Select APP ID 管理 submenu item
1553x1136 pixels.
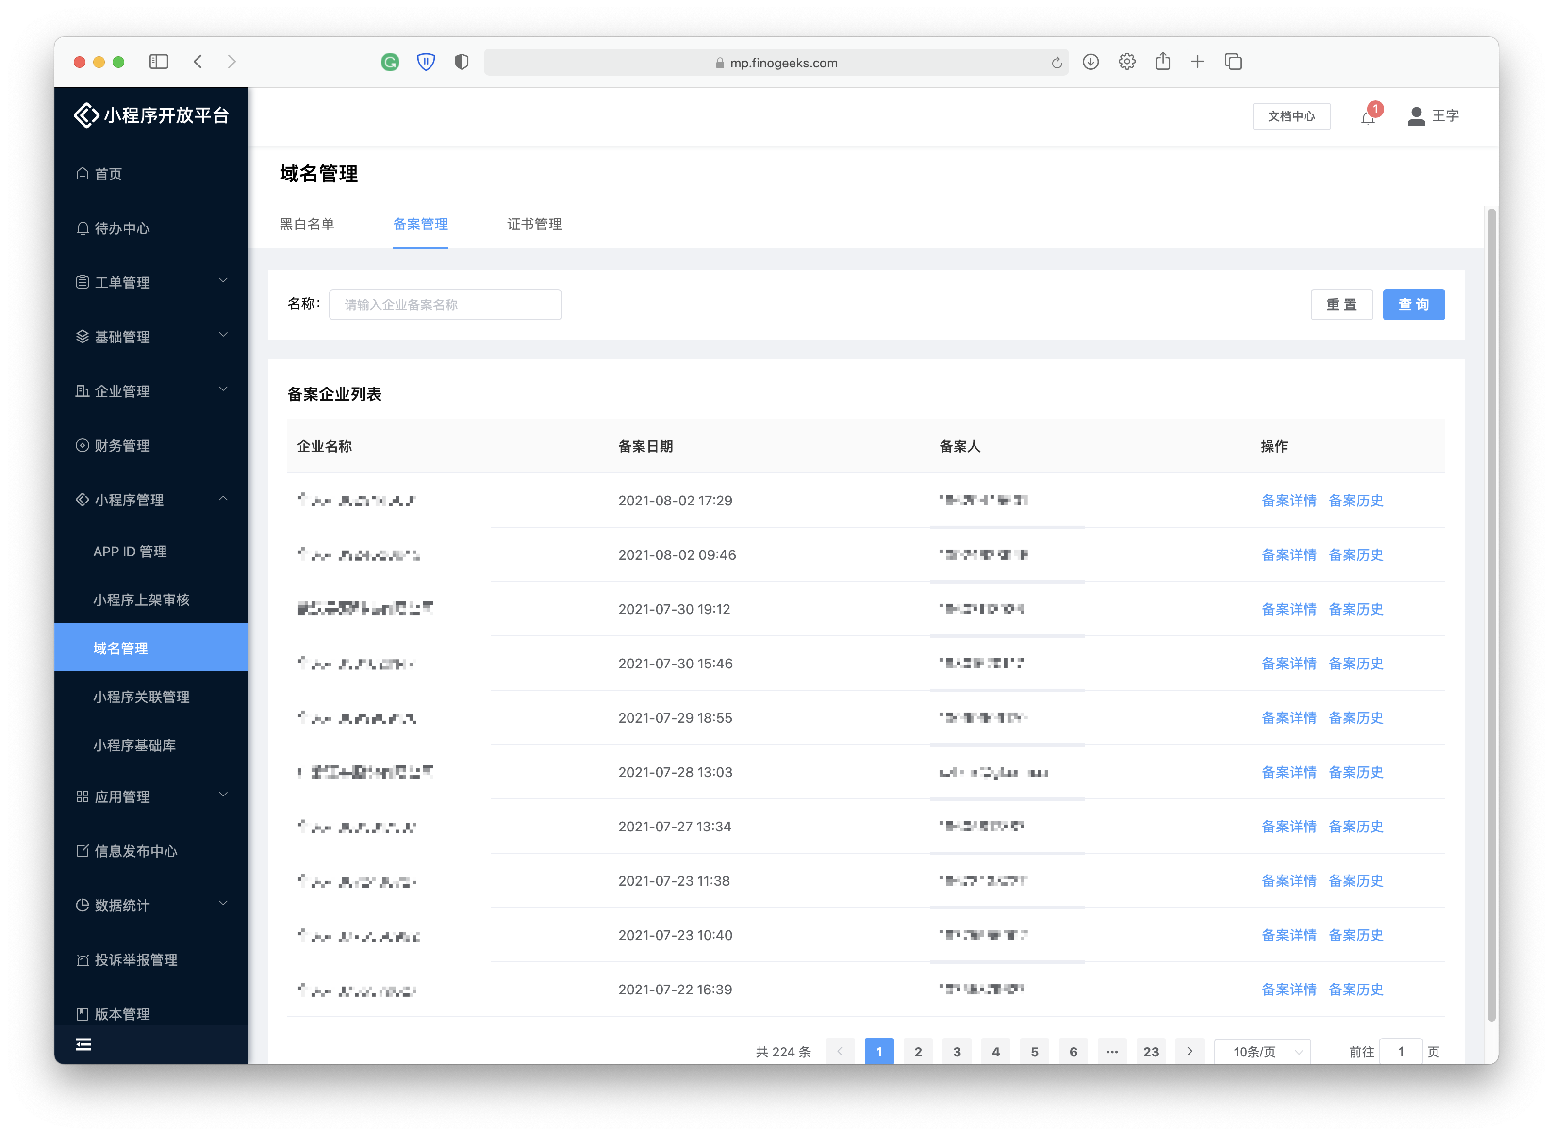pyautogui.click(x=151, y=552)
